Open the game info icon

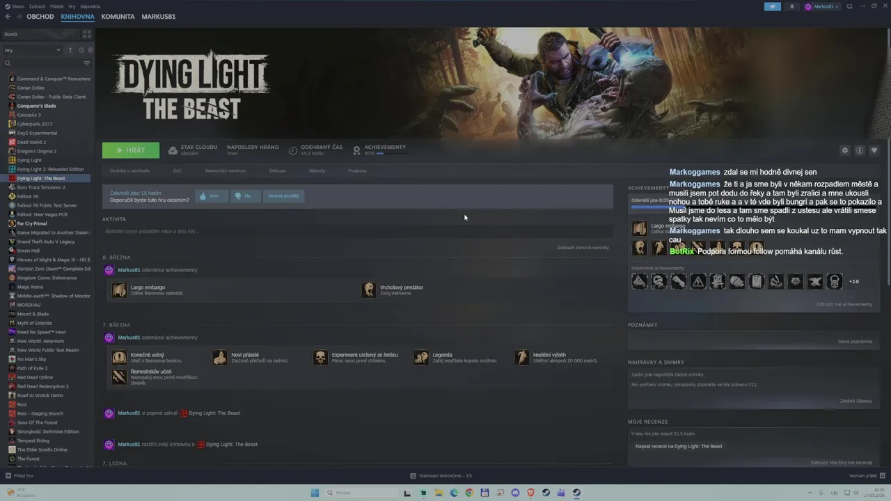coord(860,150)
